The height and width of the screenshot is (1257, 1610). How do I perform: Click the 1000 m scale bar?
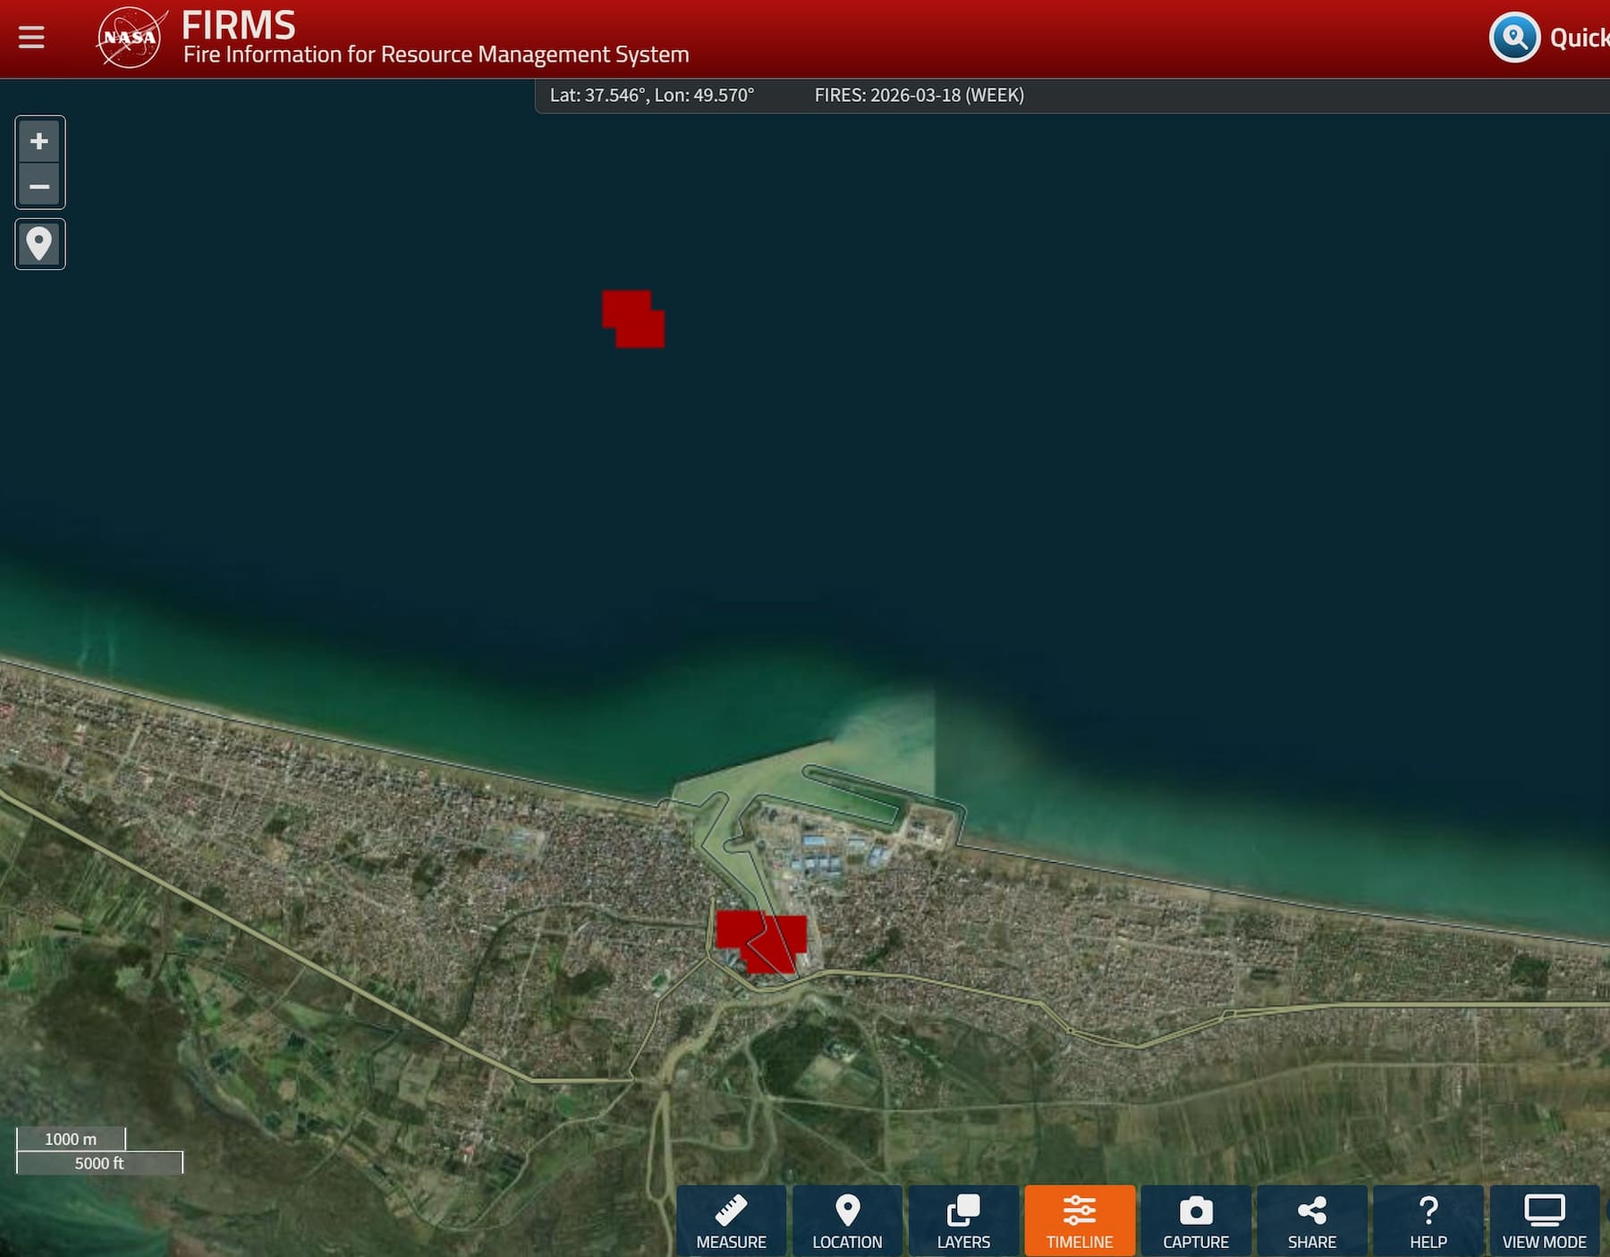pos(71,1139)
